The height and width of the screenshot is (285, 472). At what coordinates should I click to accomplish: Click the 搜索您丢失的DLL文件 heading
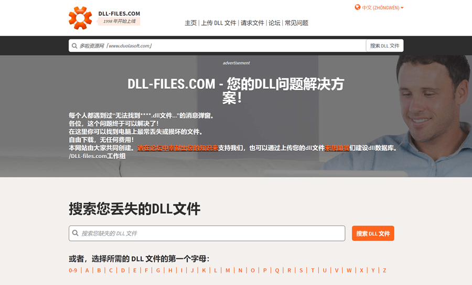coord(135,209)
